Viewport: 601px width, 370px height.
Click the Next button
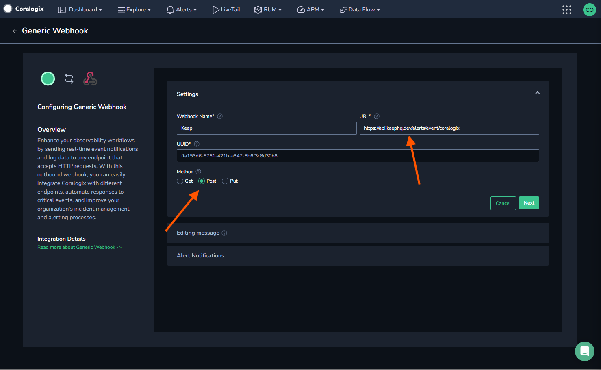click(x=529, y=203)
